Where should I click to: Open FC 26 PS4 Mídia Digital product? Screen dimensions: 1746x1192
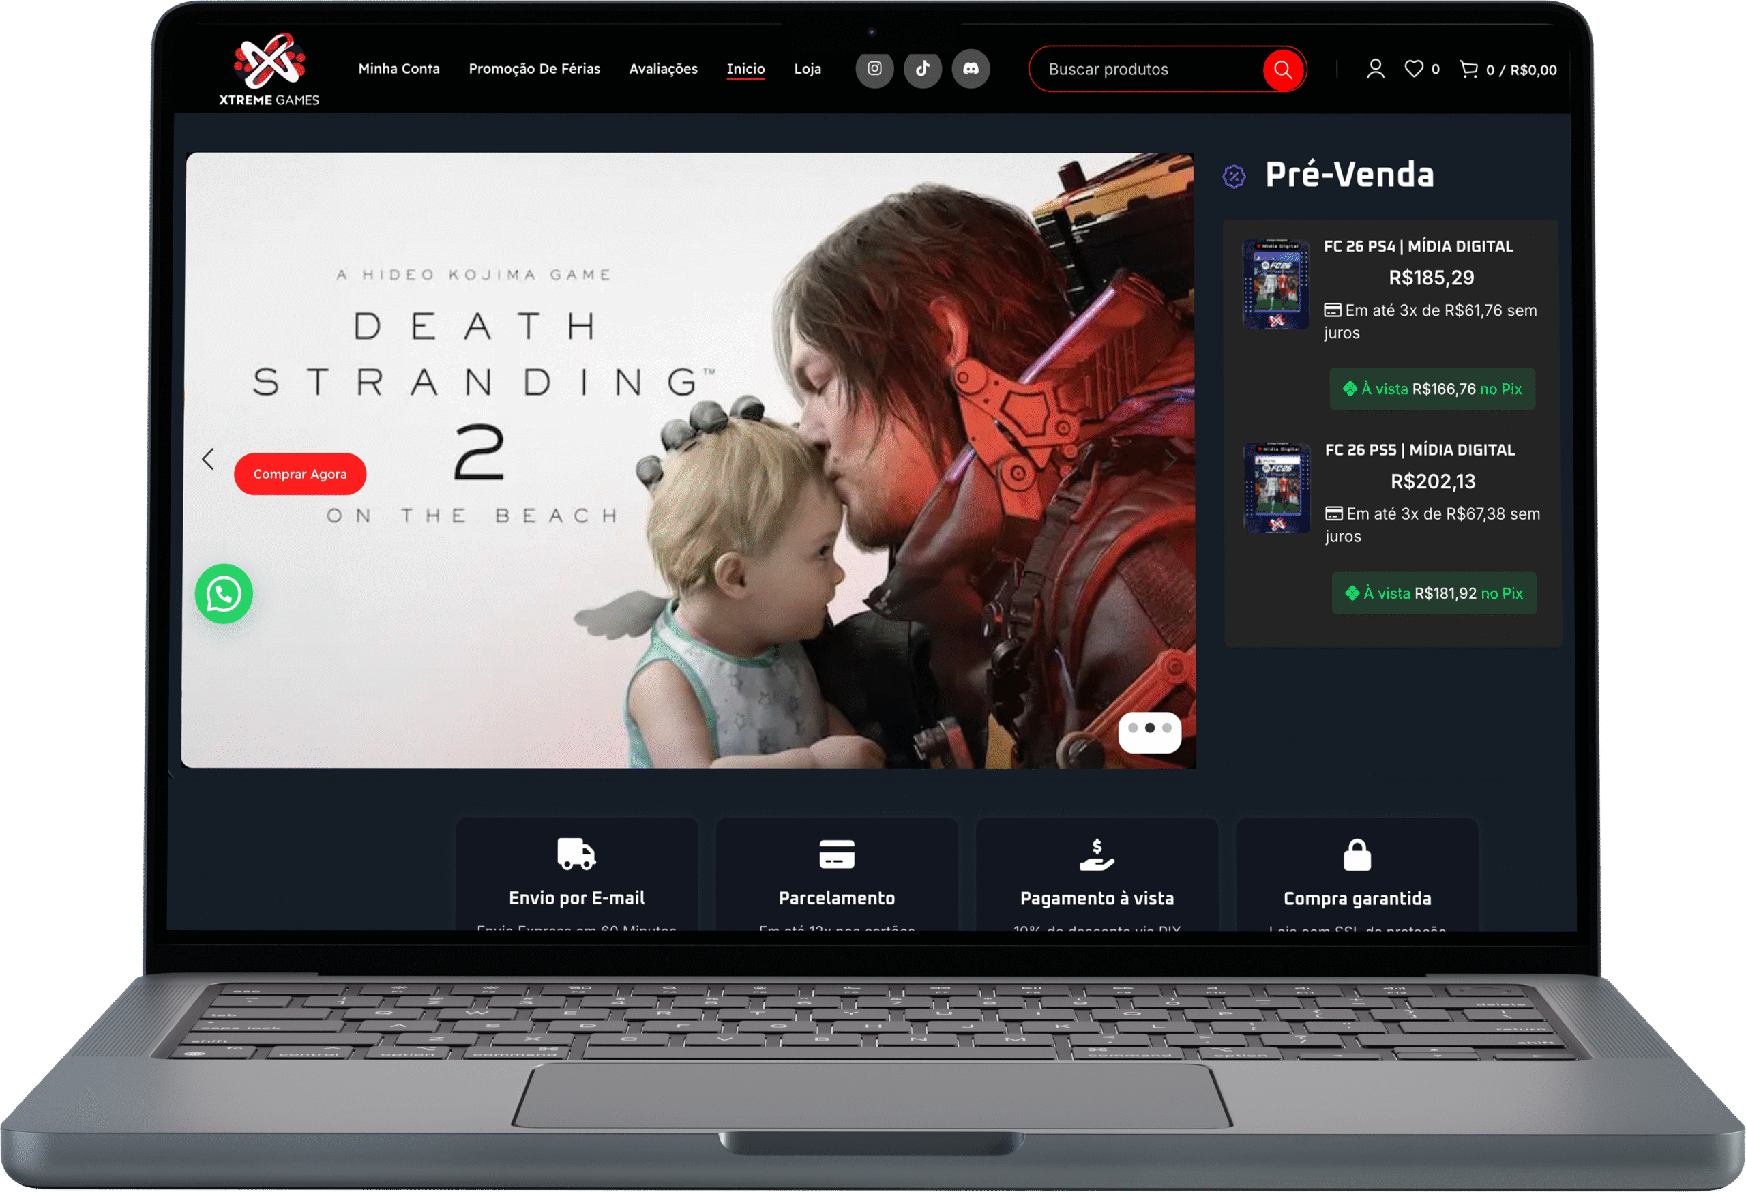point(1418,246)
